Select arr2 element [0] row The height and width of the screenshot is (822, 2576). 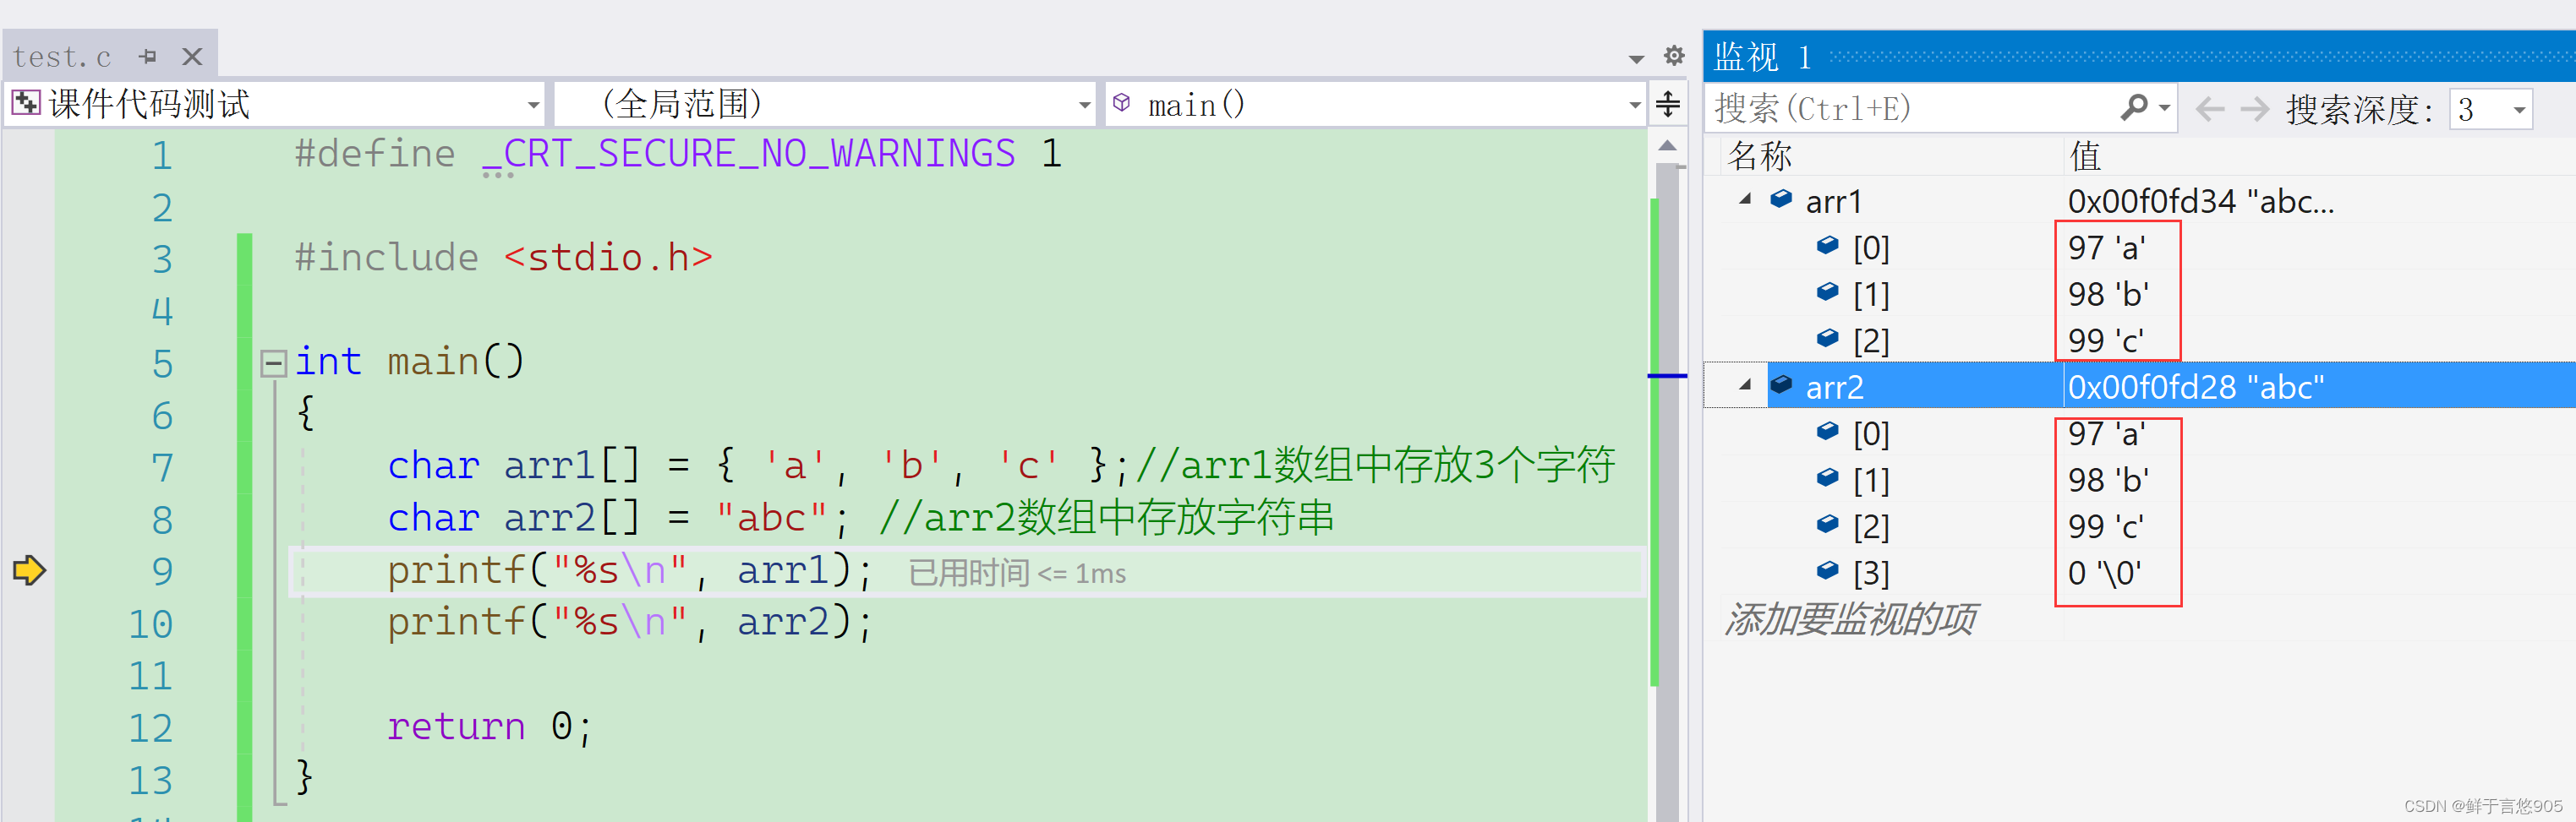click(x=2140, y=433)
